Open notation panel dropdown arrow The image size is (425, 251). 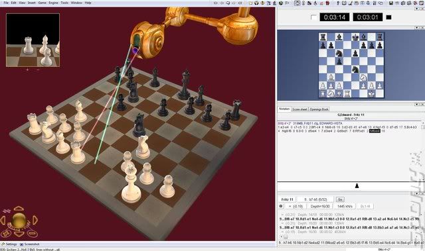[x=417, y=104]
